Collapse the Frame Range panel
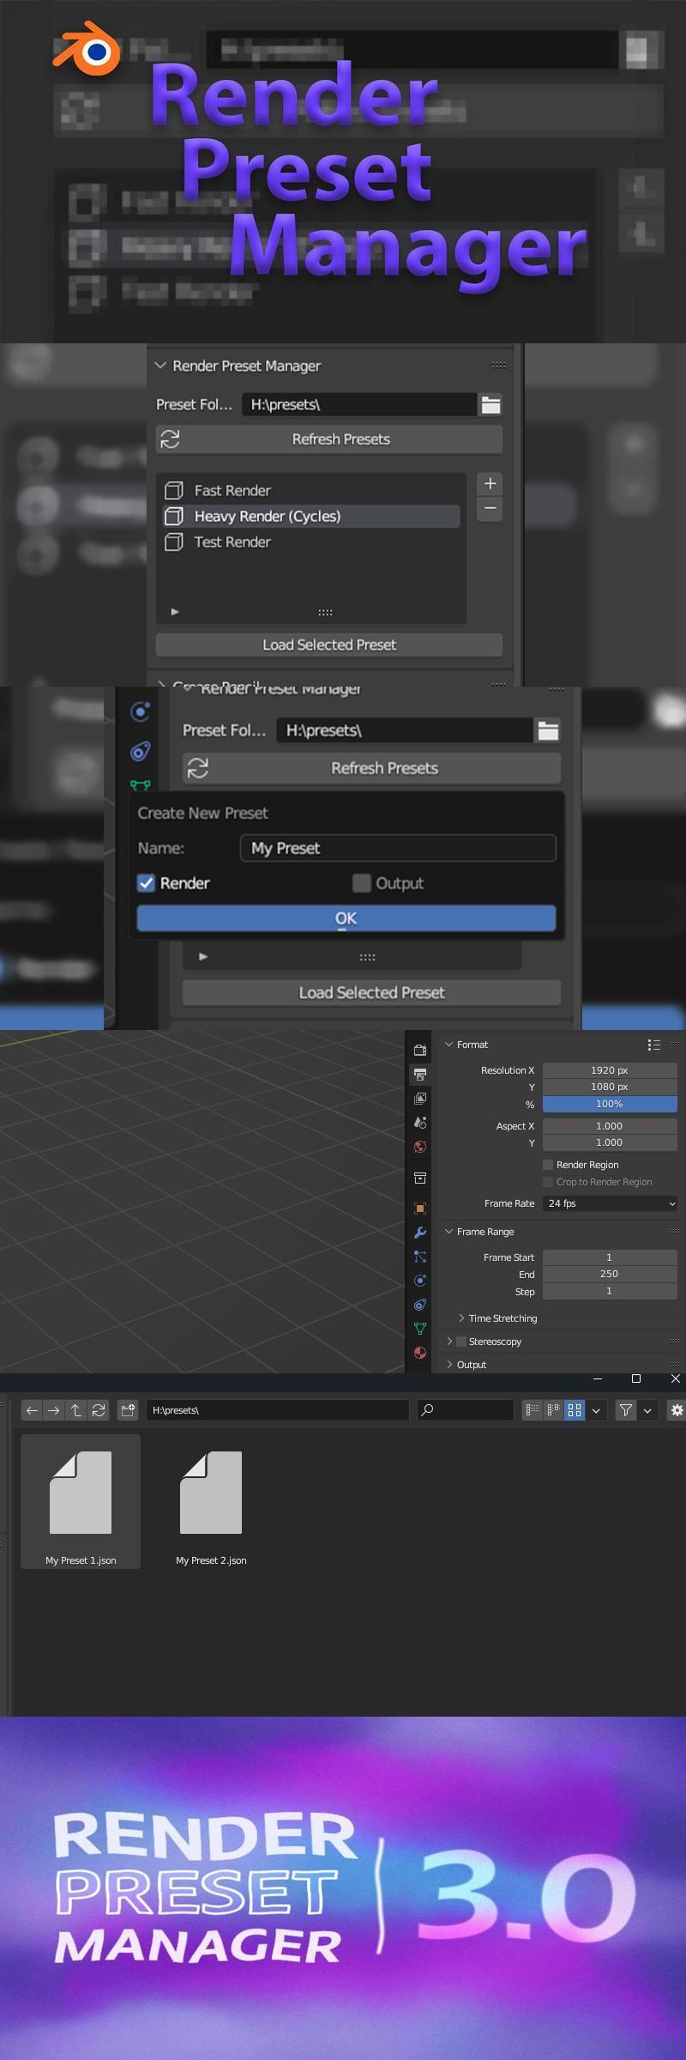 coord(448,1232)
